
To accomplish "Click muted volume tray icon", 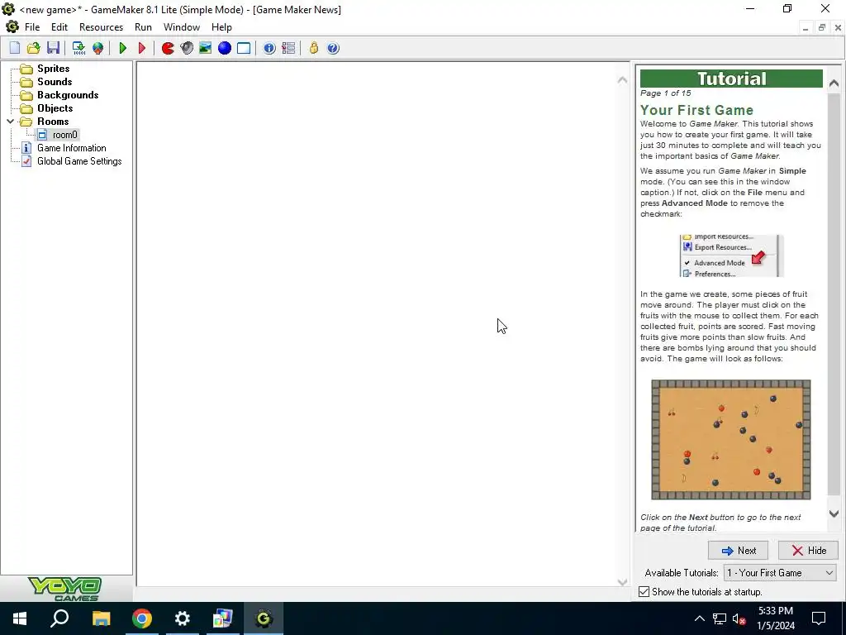I will click(739, 618).
